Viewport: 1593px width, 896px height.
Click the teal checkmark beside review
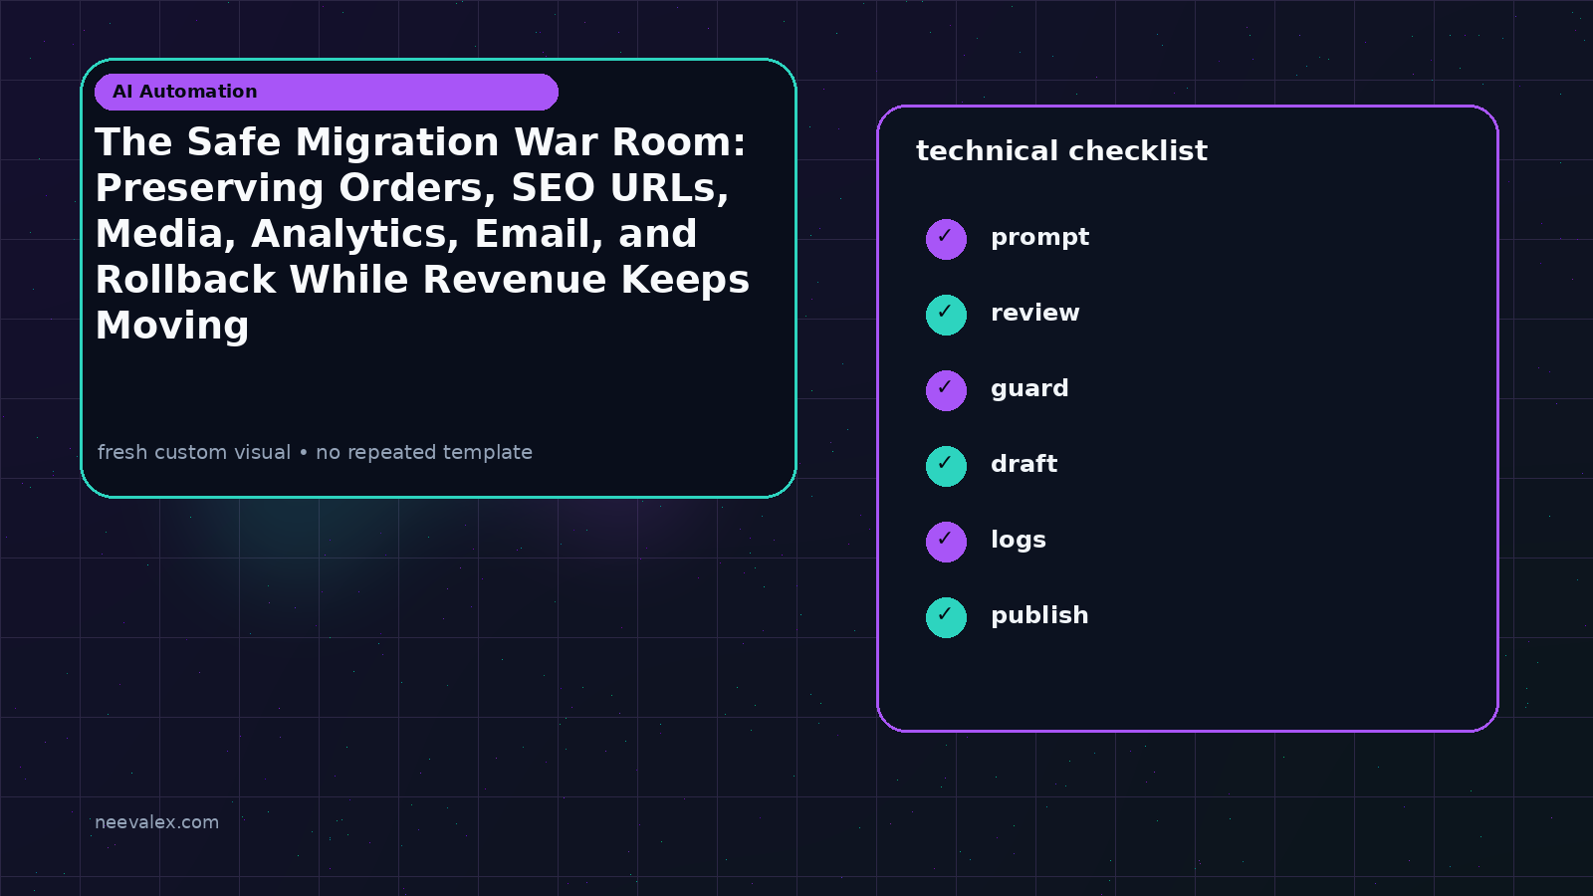(x=946, y=315)
